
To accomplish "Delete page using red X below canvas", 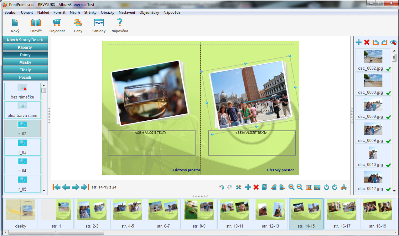I will (256, 187).
